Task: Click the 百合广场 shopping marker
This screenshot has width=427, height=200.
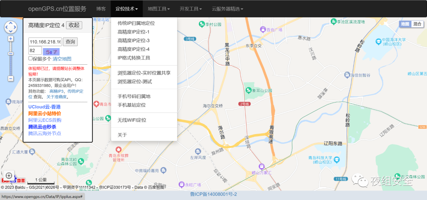Action: click(x=263, y=29)
